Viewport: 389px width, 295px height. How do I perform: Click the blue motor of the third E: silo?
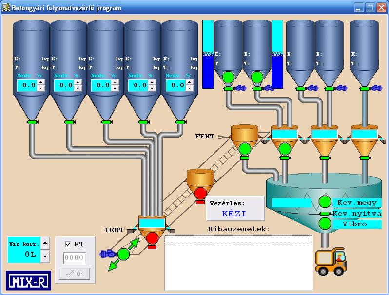click(x=312, y=88)
